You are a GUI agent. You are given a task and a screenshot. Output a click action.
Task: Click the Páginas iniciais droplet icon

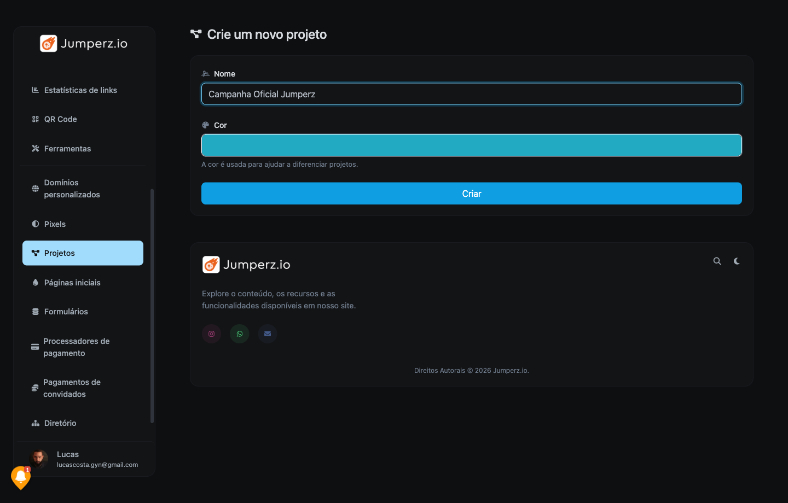click(35, 282)
